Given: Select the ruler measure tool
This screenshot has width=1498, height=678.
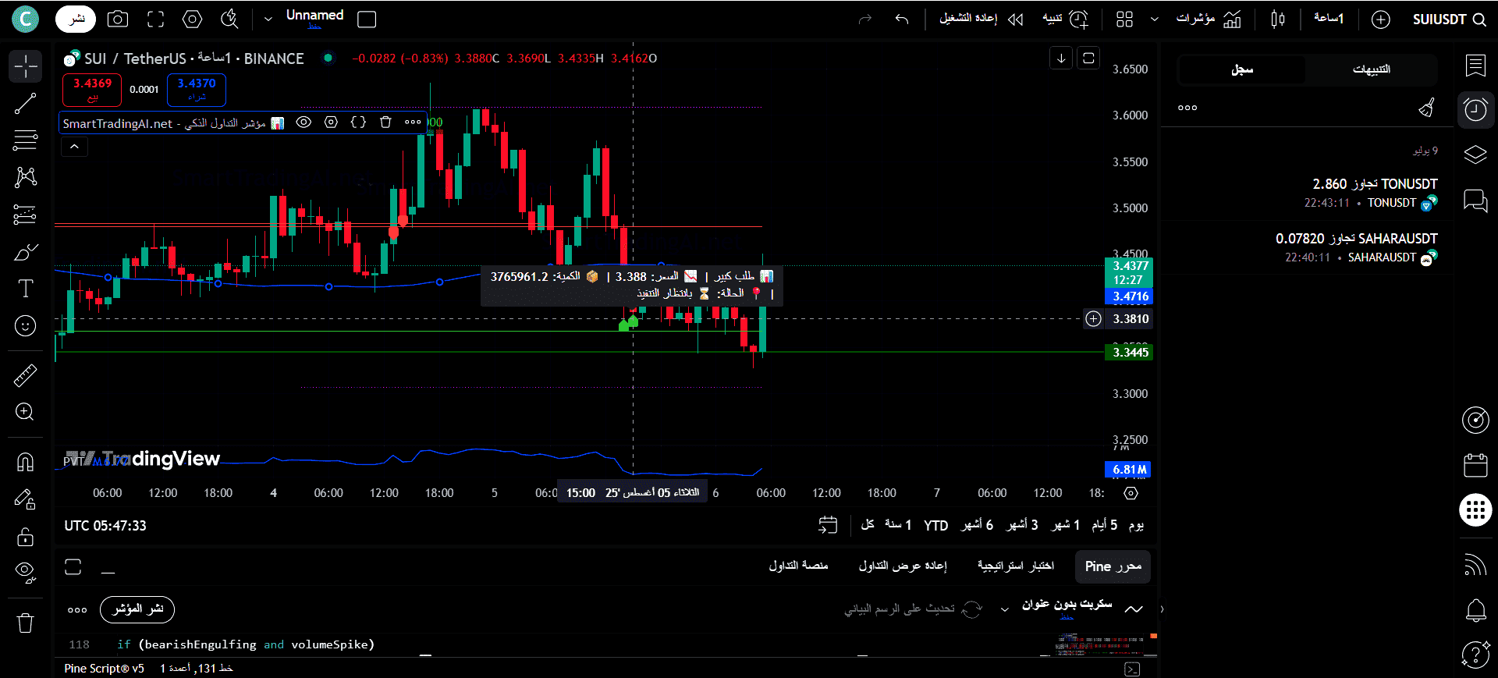Looking at the screenshot, I should pyautogui.click(x=25, y=375).
